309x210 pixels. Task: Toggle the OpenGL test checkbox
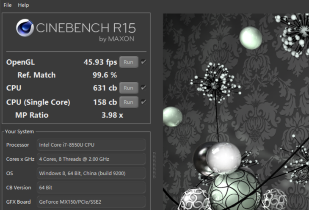click(143, 62)
